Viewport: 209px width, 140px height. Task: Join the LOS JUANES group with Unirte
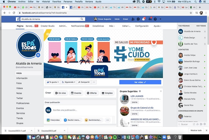click(x=135, y=102)
